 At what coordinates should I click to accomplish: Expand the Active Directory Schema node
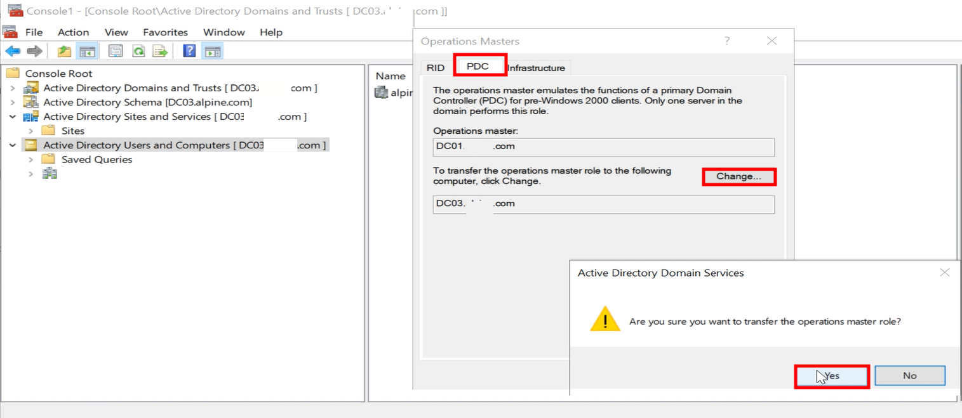point(13,102)
